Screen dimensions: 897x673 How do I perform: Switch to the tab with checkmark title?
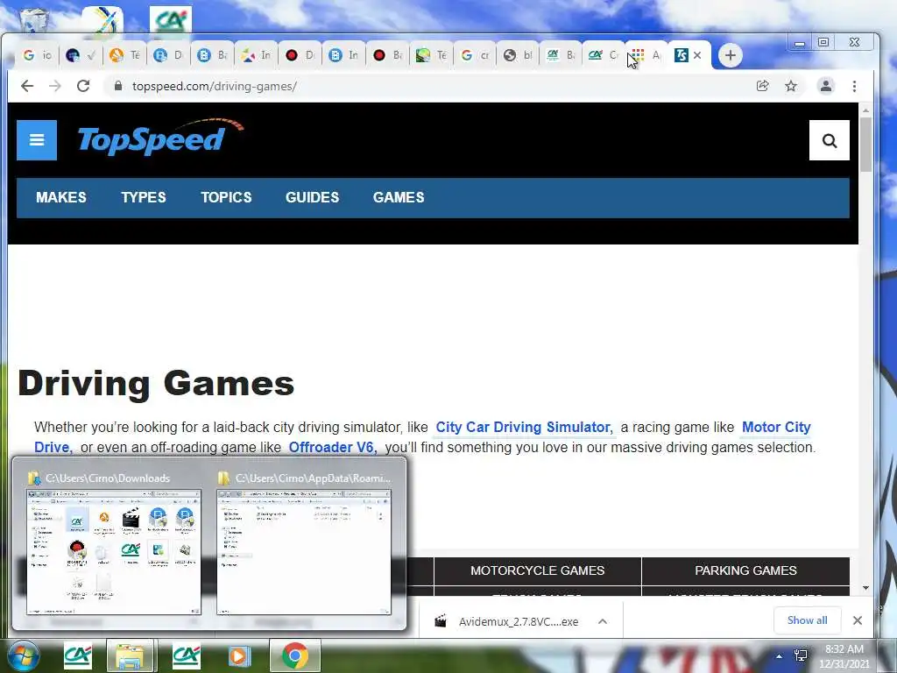tap(81, 55)
